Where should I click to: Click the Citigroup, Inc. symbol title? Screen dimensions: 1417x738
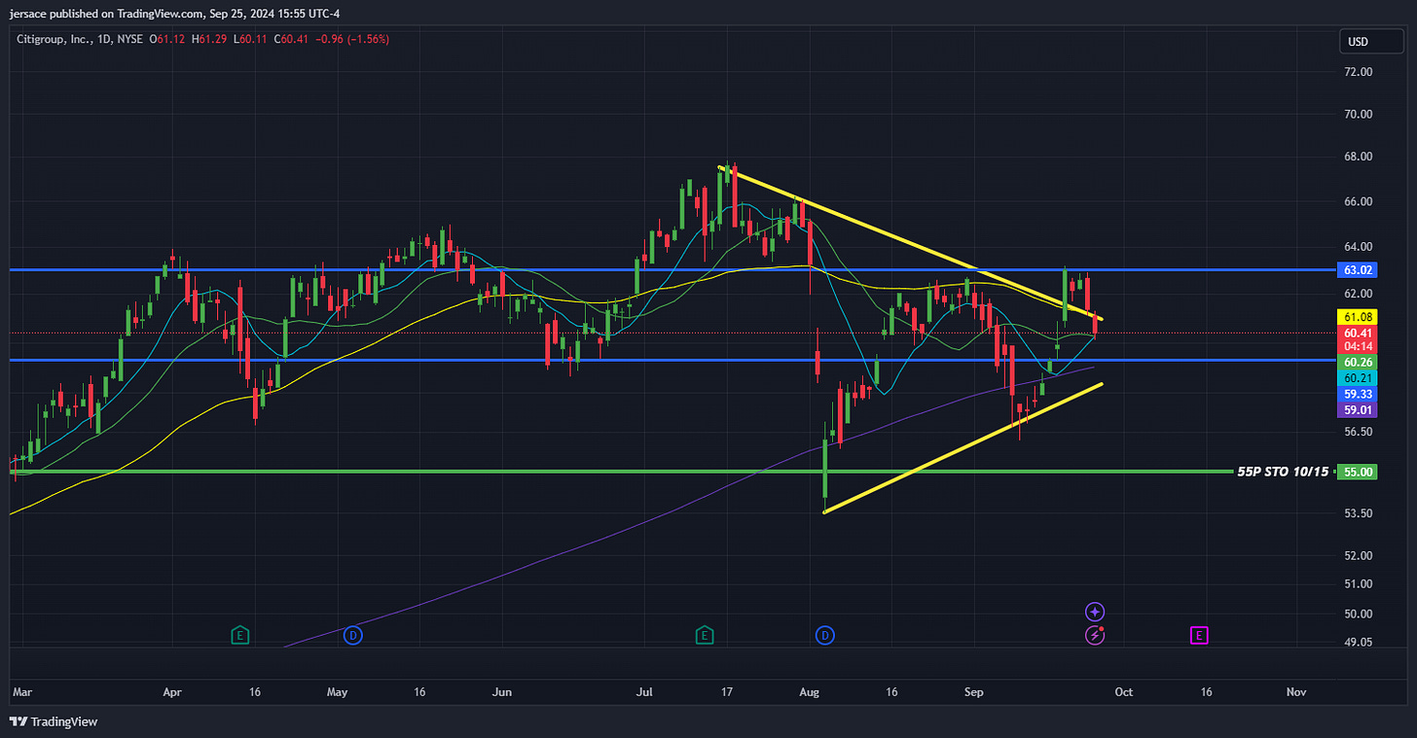point(56,39)
